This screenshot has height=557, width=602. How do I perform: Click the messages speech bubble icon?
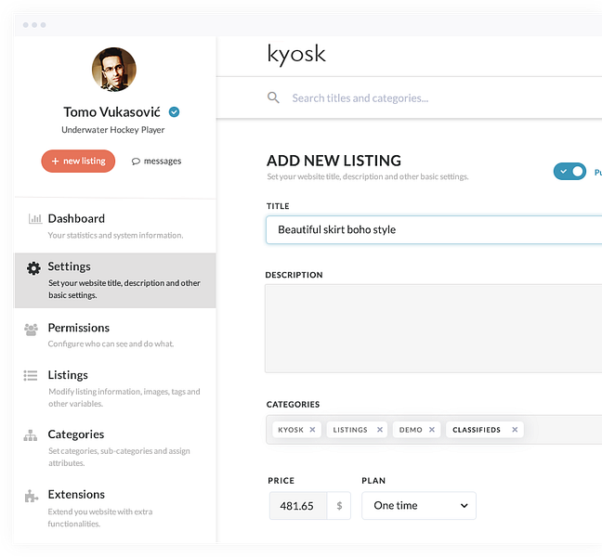coord(136,162)
